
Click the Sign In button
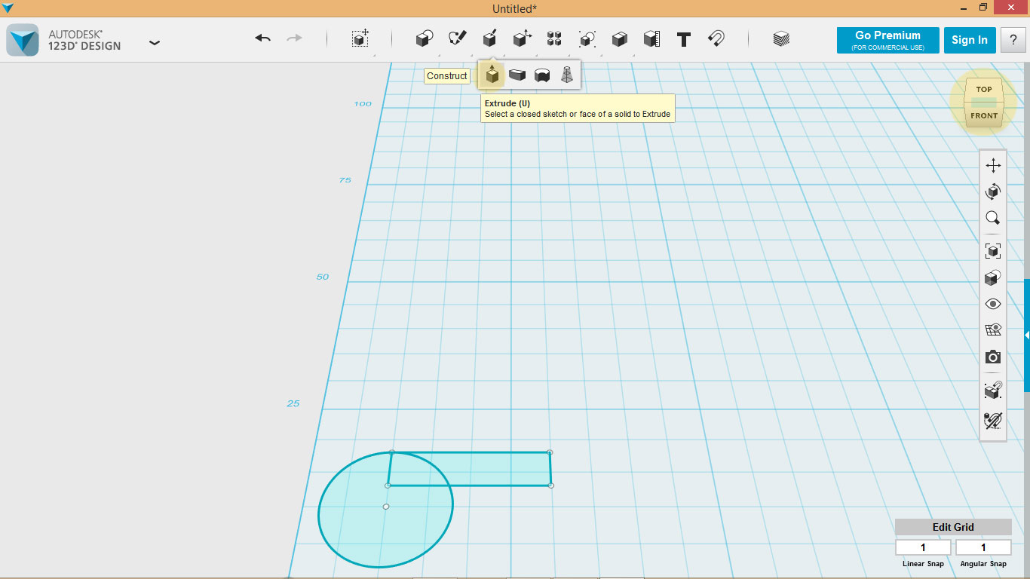[970, 40]
